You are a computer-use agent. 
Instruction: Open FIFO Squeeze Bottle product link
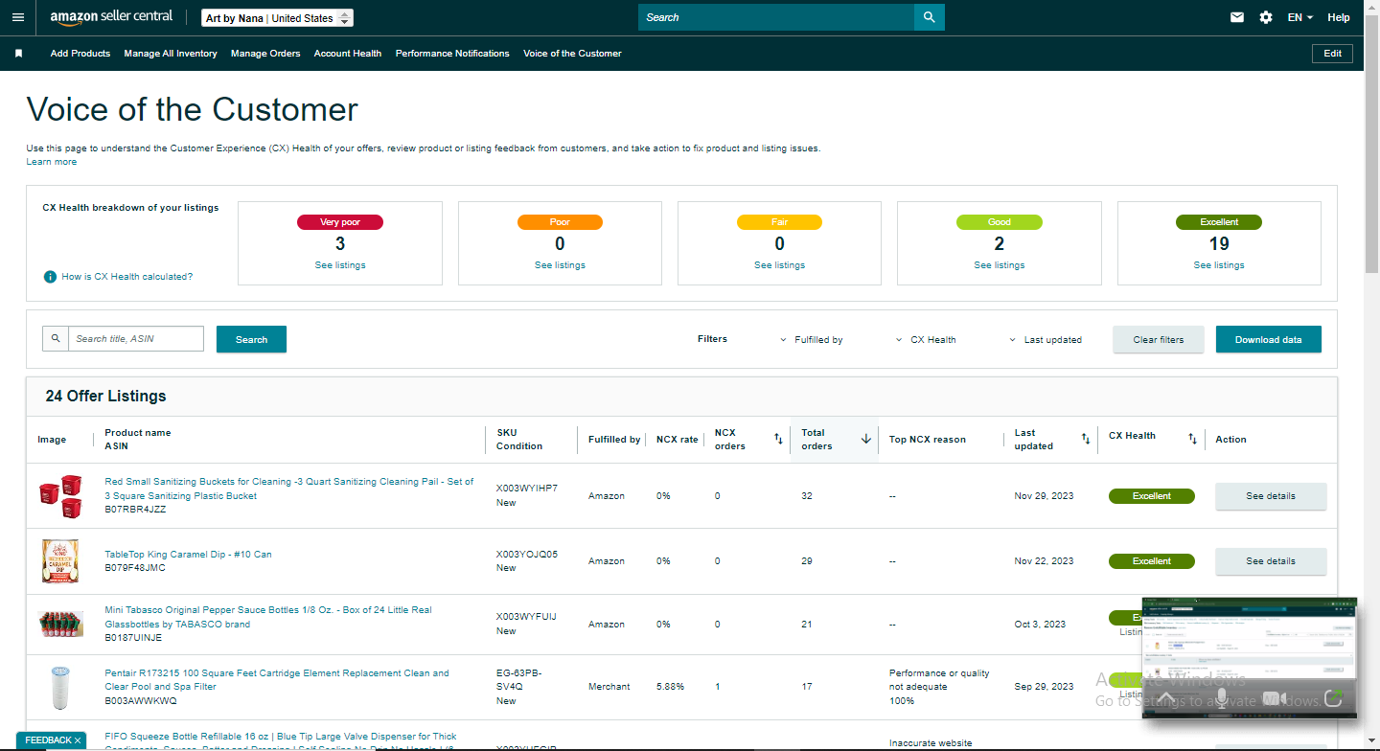pyautogui.click(x=281, y=741)
